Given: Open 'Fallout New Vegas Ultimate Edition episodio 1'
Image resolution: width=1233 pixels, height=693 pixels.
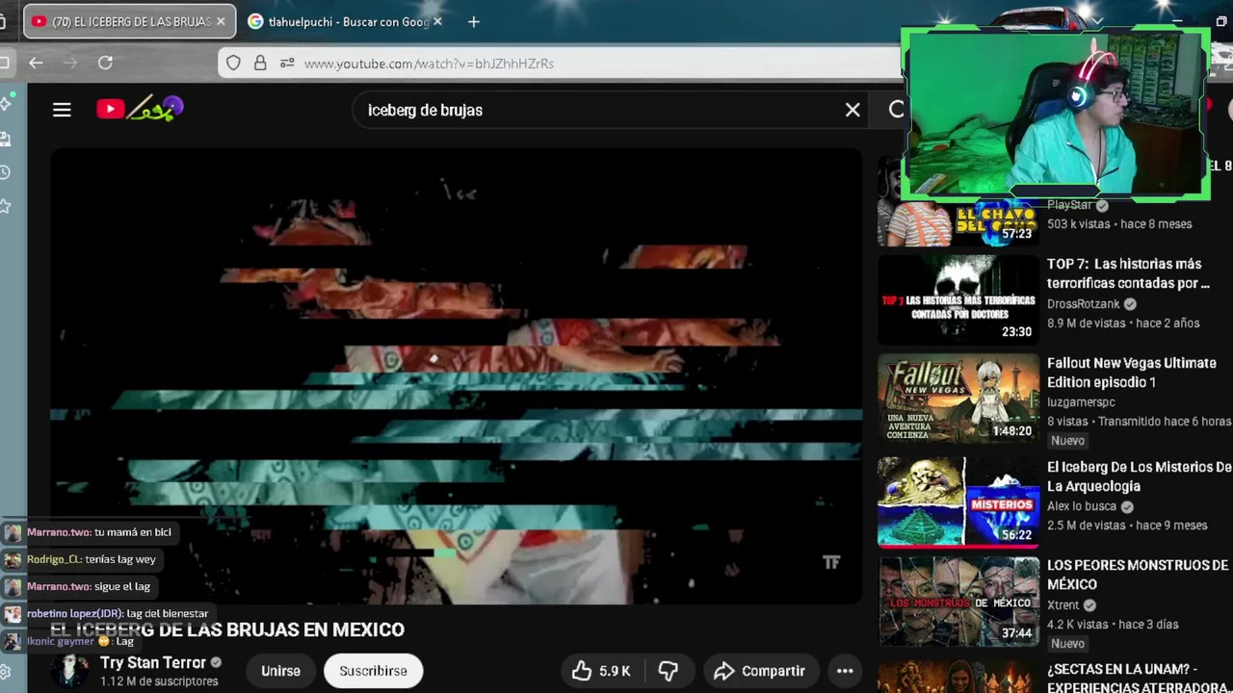Looking at the screenshot, I should pyautogui.click(x=1131, y=372).
